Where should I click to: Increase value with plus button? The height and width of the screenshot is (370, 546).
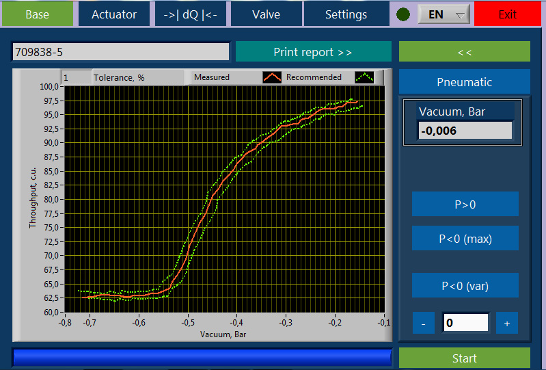[x=506, y=323]
